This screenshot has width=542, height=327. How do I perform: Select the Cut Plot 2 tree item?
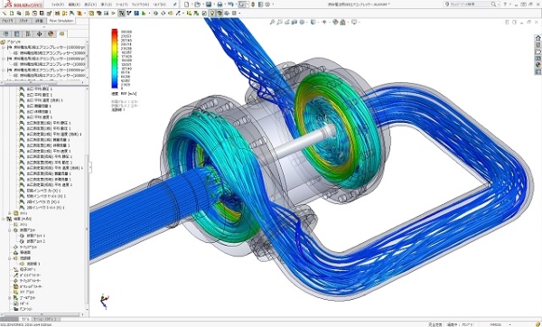tap(36, 241)
